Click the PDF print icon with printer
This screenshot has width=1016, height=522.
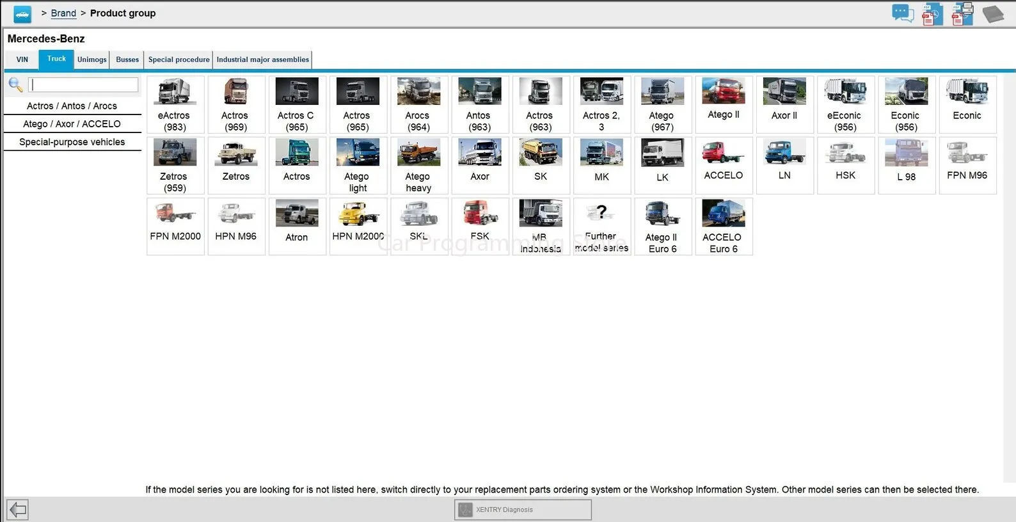(963, 14)
